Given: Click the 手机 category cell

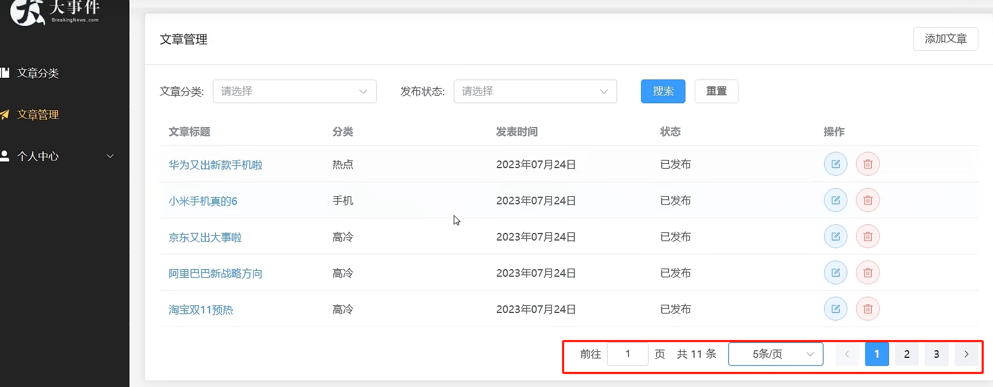Looking at the screenshot, I should click(x=343, y=201).
